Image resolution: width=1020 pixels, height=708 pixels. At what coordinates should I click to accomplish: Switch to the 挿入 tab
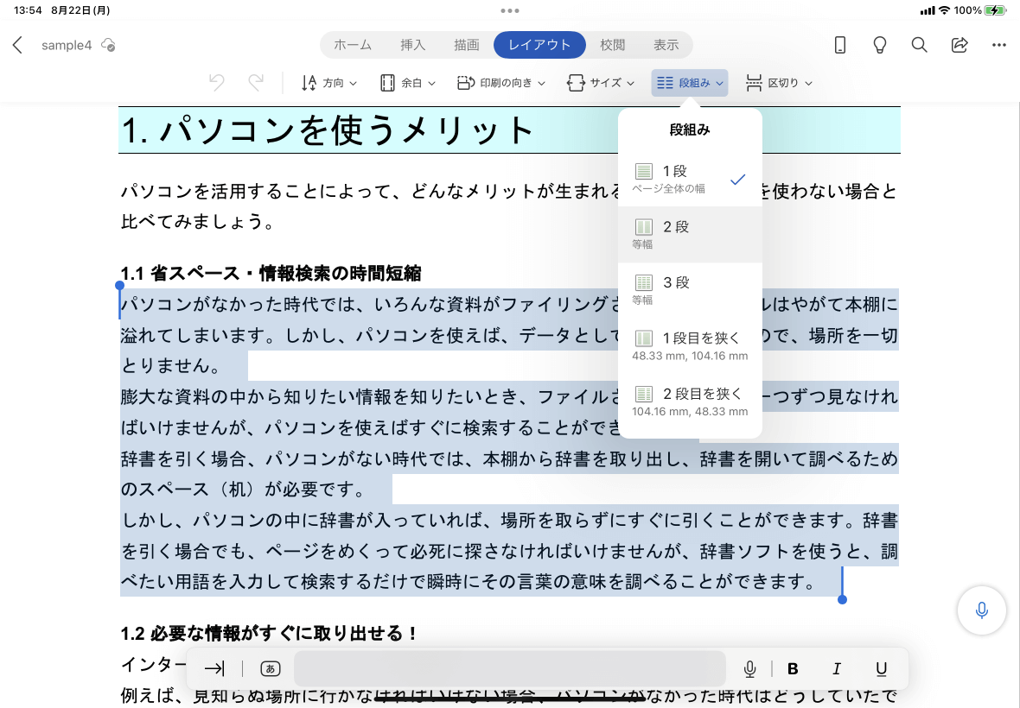(x=412, y=45)
